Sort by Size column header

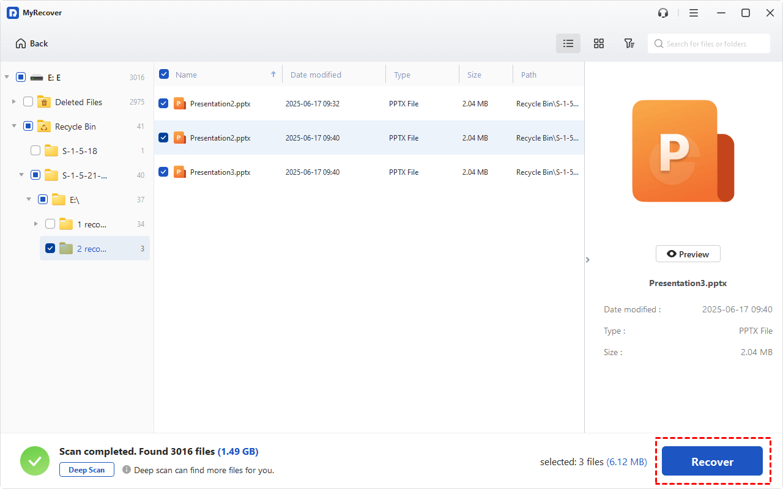tap(474, 75)
